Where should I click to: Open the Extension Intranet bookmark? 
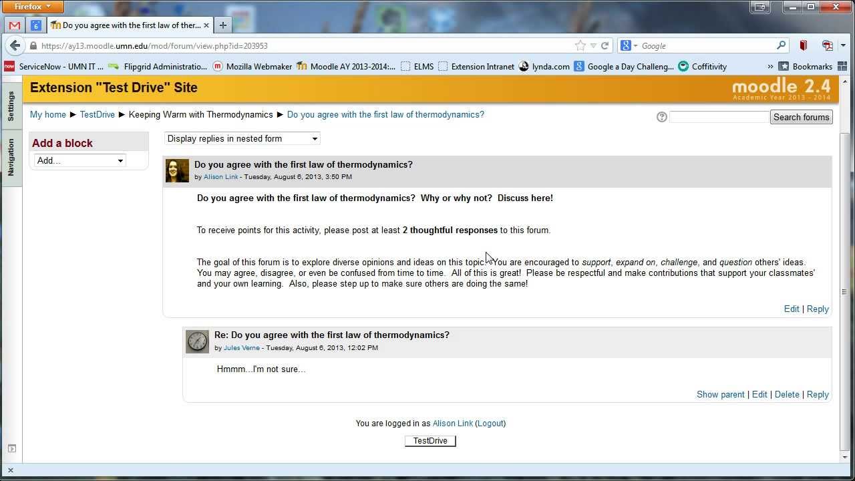pos(476,66)
